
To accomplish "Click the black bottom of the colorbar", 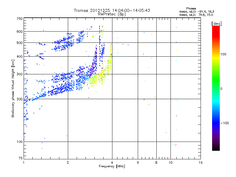I will pyautogui.click(x=216, y=148).
